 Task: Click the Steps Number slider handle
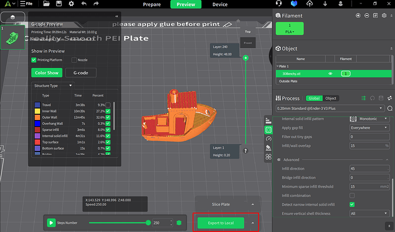pos(148,222)
